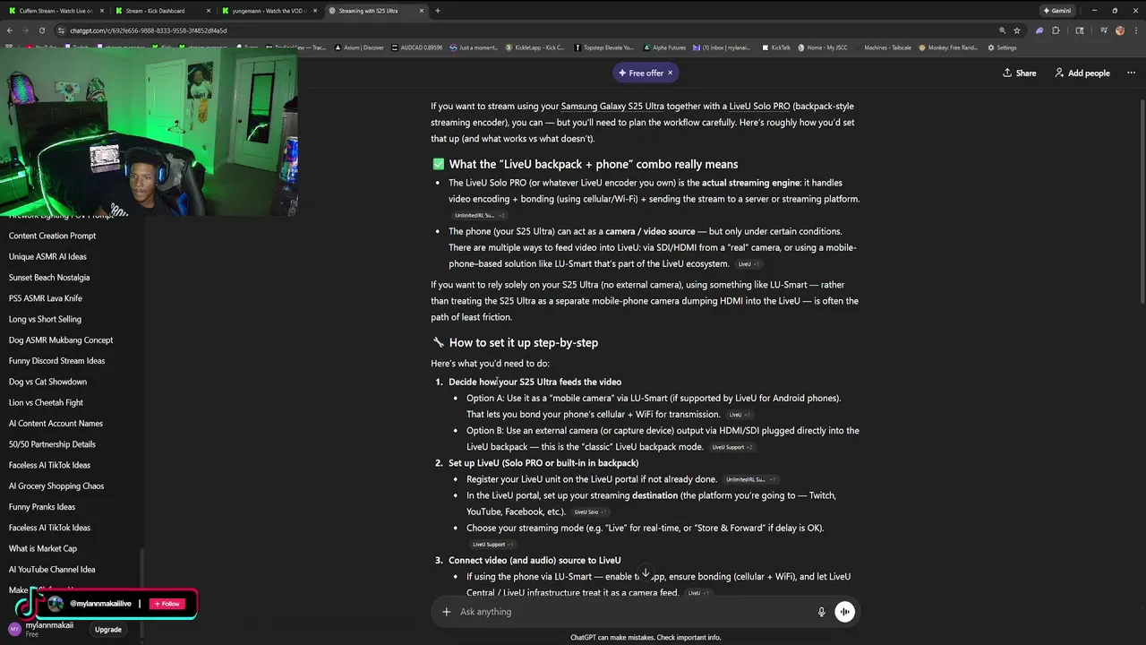This screenshot has height=645, width=1146.
Task: View site information for chatgpt.com
Action: (x=61, y=30)
